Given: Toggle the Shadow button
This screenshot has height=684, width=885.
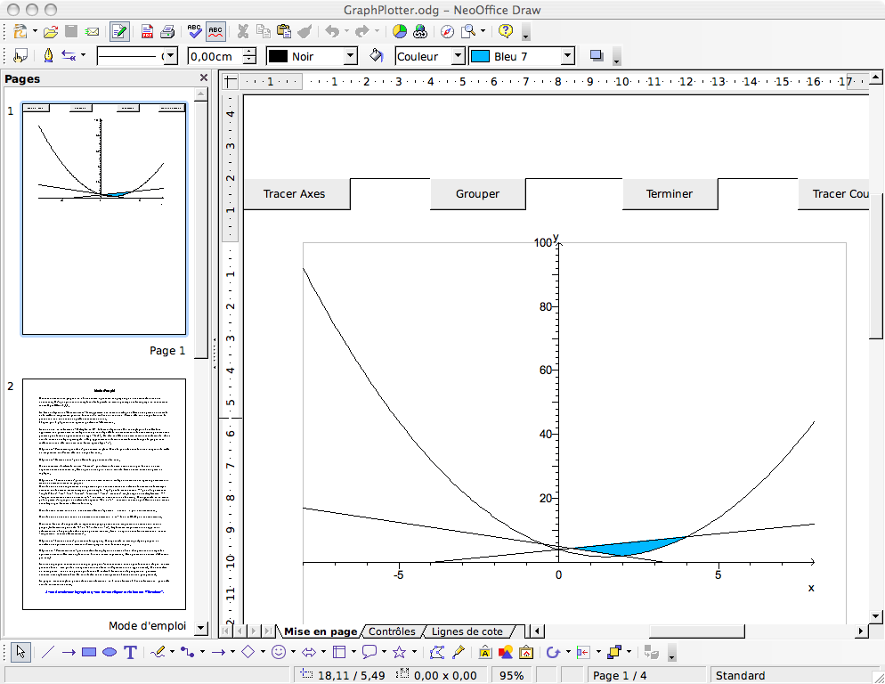Looking at the screenshot, I should tap(597, 56).
